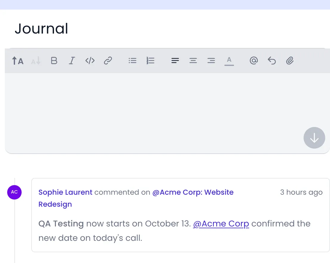
Task: Insert a hyperlink
Action: tap(108, 61)
